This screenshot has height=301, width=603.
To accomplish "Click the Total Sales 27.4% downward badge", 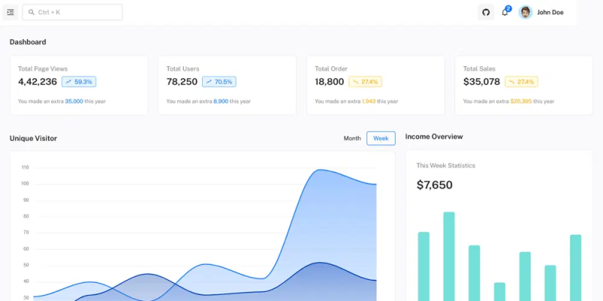I will pos(521,82).
